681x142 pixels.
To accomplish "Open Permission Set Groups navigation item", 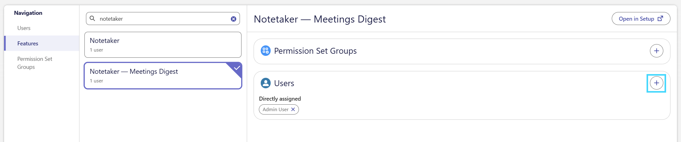I will coord(35,63).
